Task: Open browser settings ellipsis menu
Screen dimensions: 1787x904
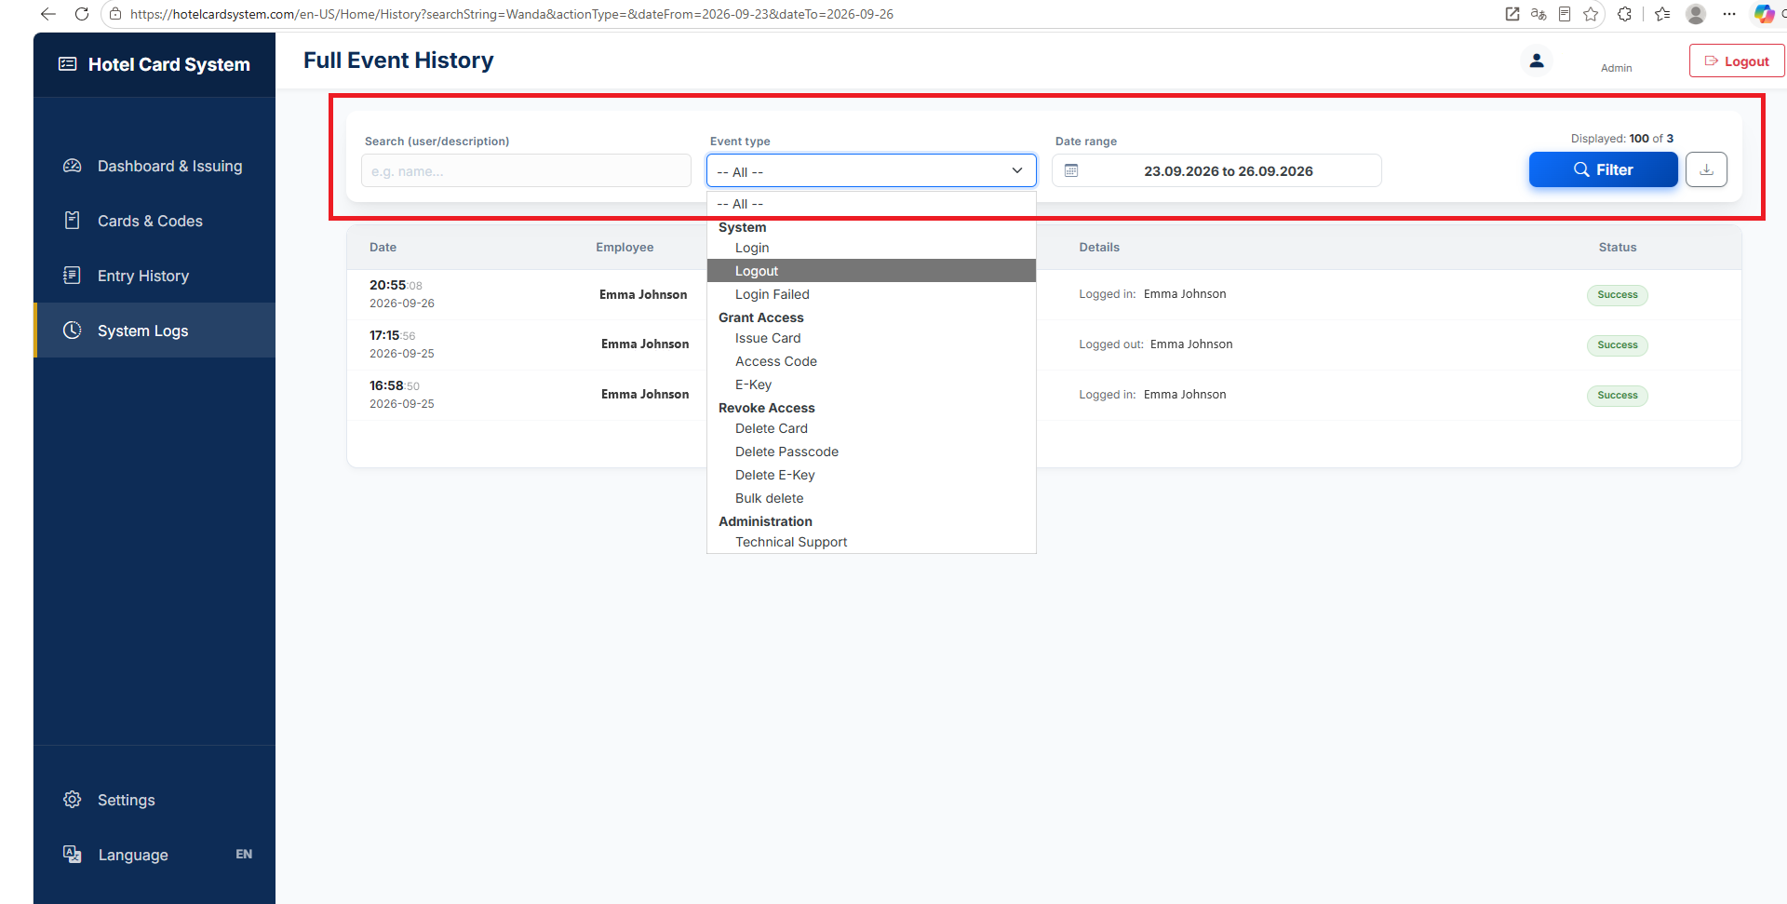Action: coord(1729,14)
